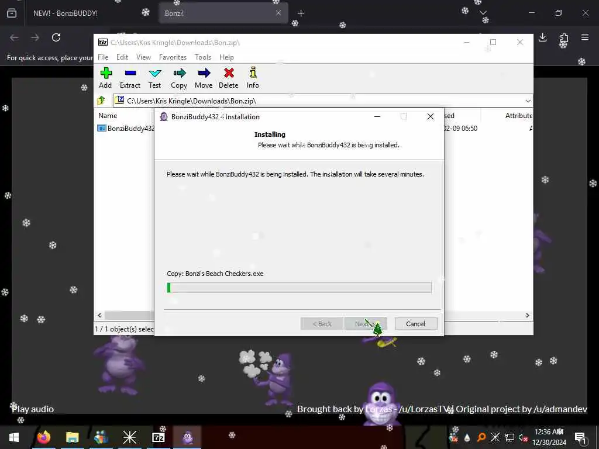Go forward in browser history
This screenshot has width=599, height=449.
click(x=35, y=37)
